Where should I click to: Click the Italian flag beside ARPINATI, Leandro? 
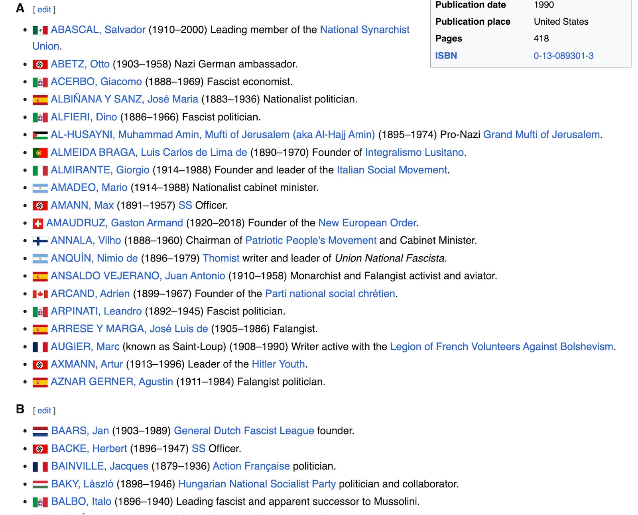40,312
